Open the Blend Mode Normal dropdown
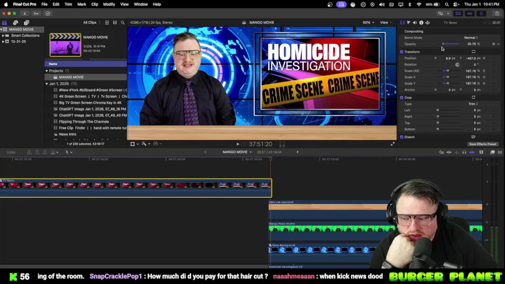Viewport: 505px width, 284px height. click(x=471, y=37)
